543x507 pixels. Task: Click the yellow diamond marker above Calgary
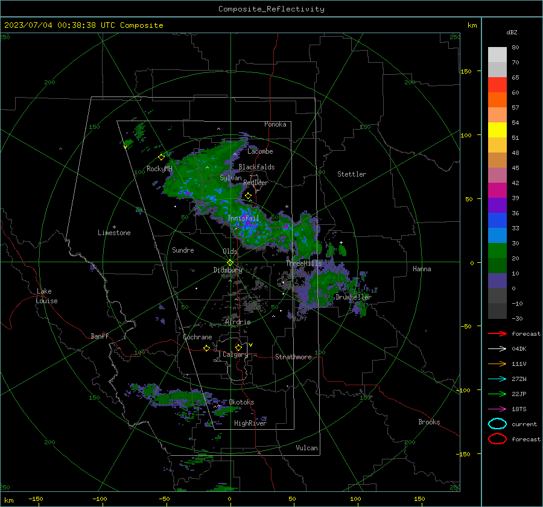[238, 347]
